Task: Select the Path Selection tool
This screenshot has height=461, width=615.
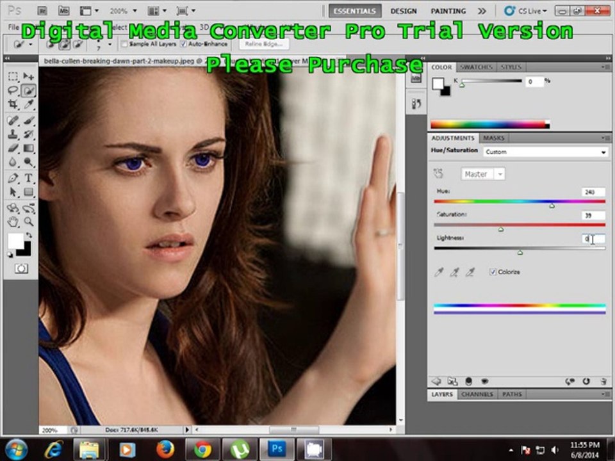Action: point(13,192)
